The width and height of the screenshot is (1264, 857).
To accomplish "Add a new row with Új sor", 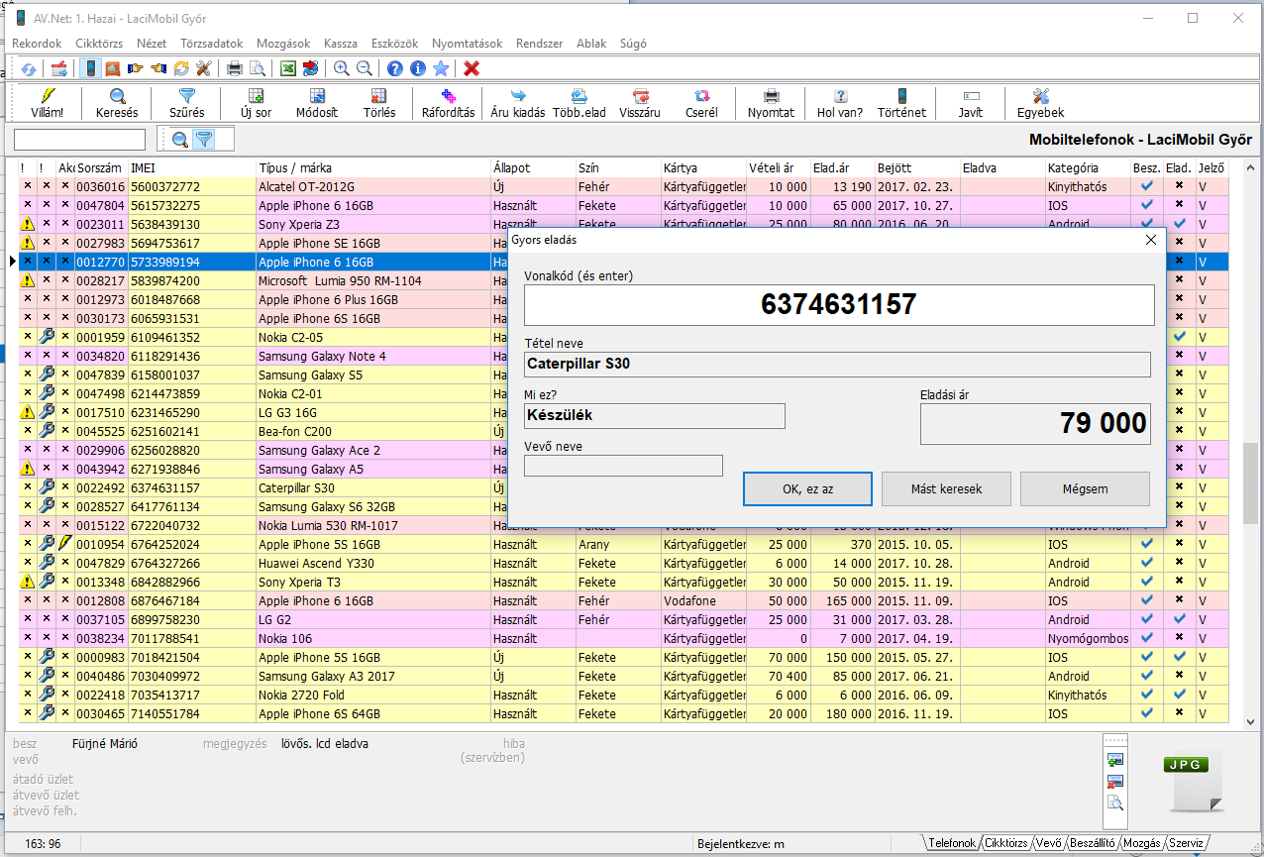I will 256,102.
